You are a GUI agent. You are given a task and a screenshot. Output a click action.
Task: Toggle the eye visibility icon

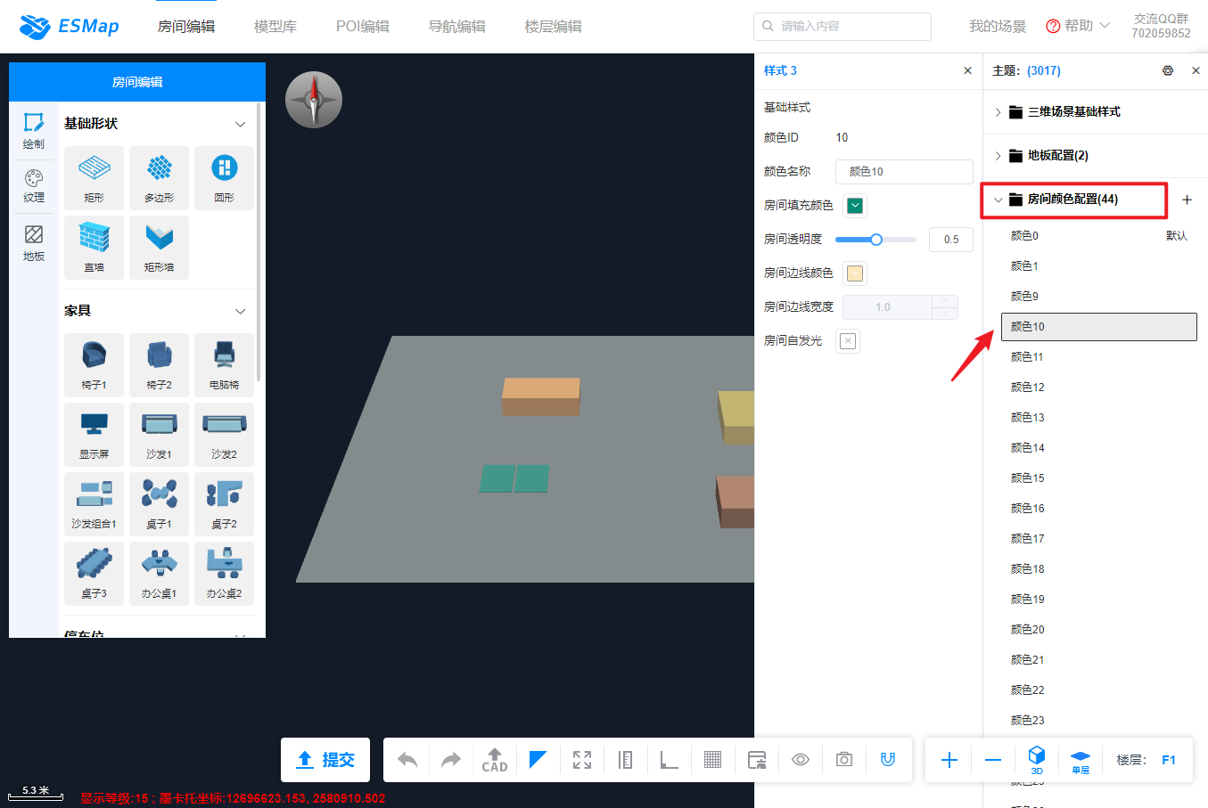(x=801, y=760)
